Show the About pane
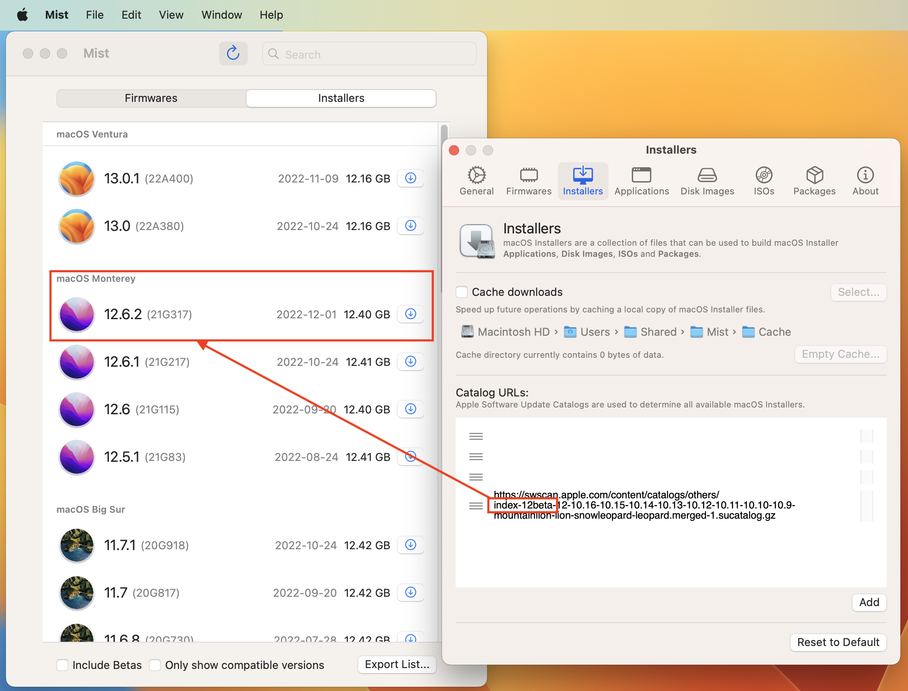This screenshot has height=691, width=908. 865,180
